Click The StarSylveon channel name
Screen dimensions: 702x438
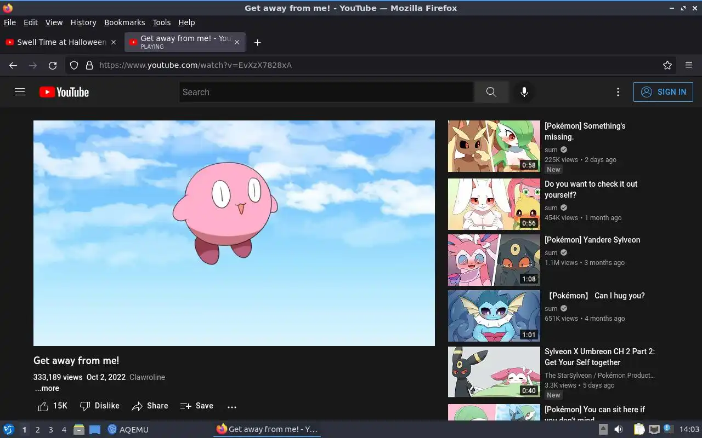click(x=599, y=376)
